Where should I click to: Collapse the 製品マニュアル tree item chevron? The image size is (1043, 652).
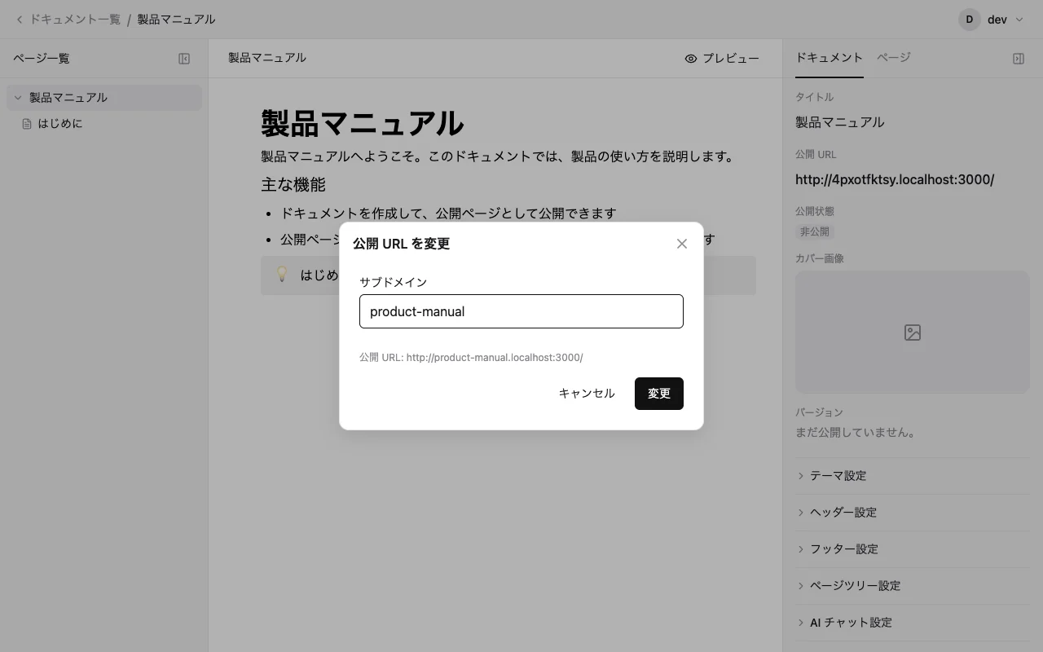pyautogui.click(x=18, y=98)
